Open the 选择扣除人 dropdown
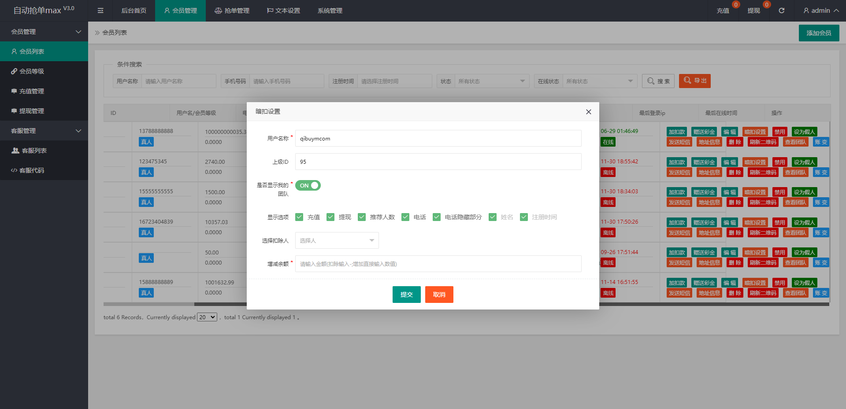This screenshot has height=409, width=846. pos(337,240)
